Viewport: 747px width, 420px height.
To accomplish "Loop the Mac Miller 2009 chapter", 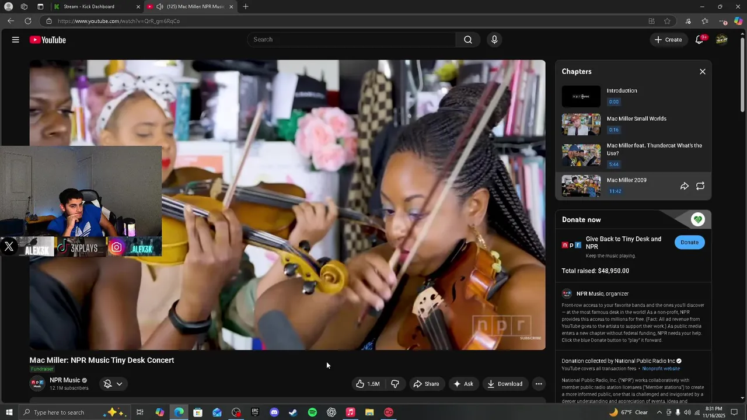I will click(700, 186).
